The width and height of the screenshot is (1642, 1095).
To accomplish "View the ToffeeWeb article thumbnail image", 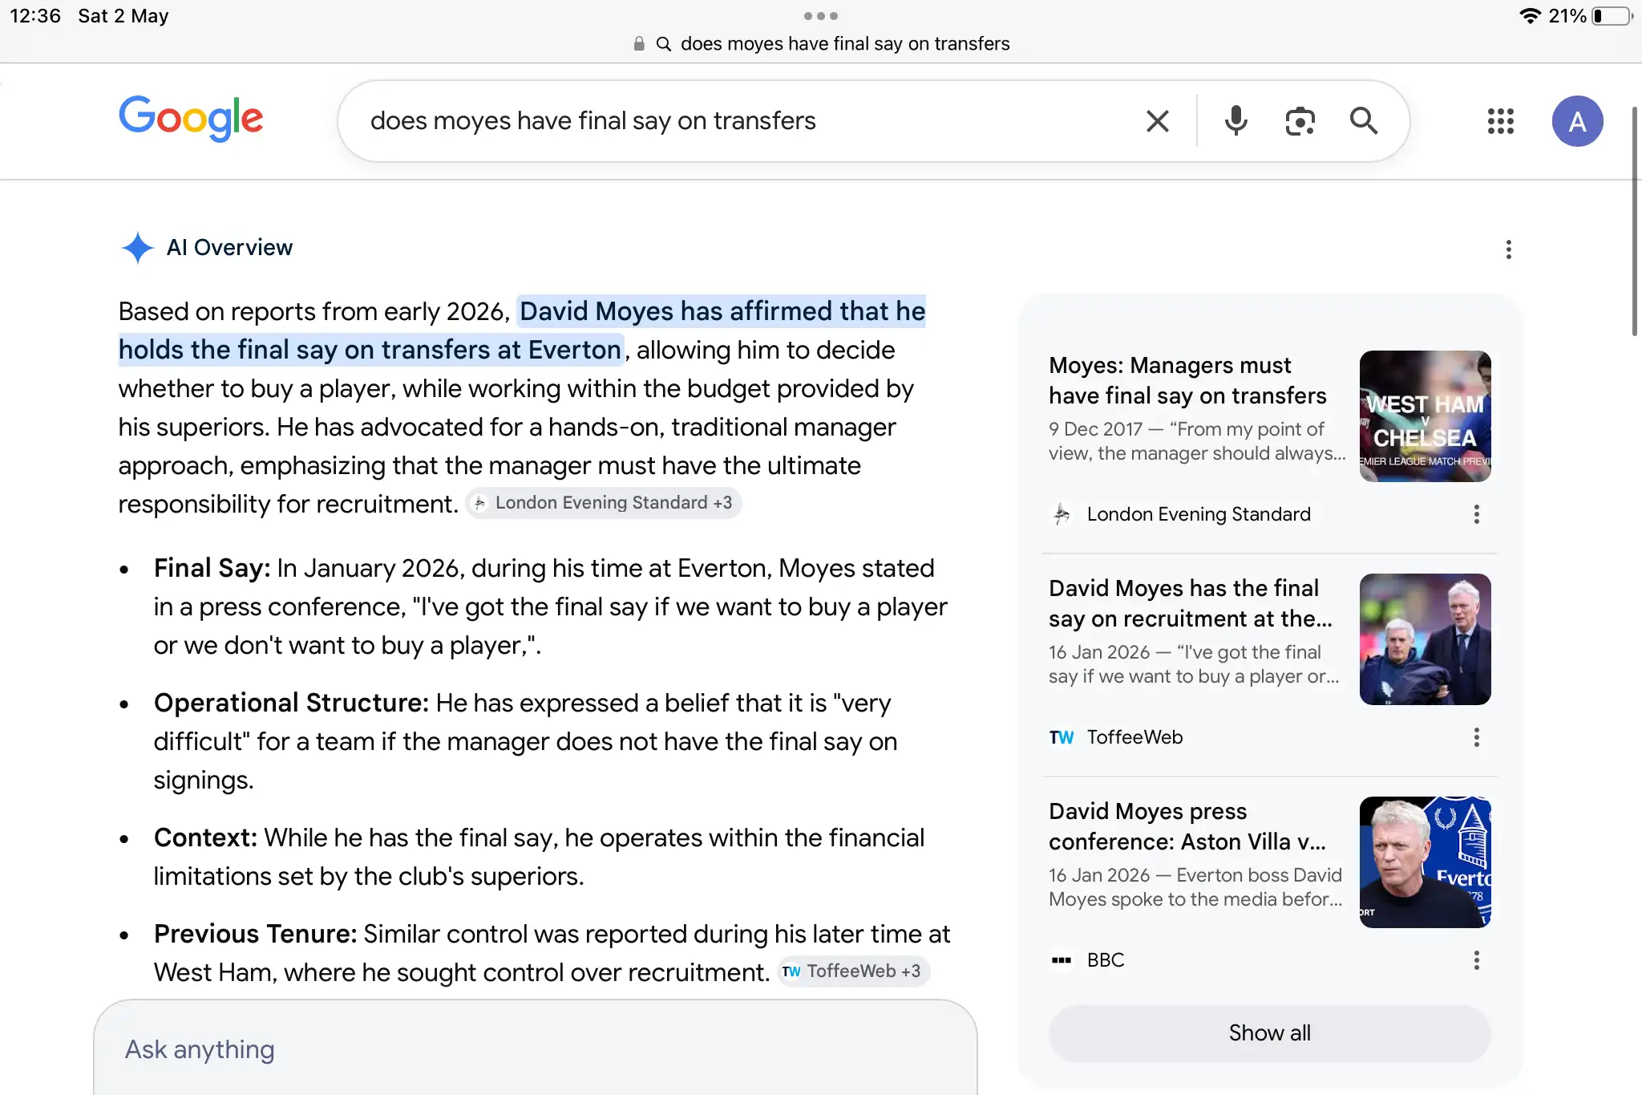I will click(1425, 639).
